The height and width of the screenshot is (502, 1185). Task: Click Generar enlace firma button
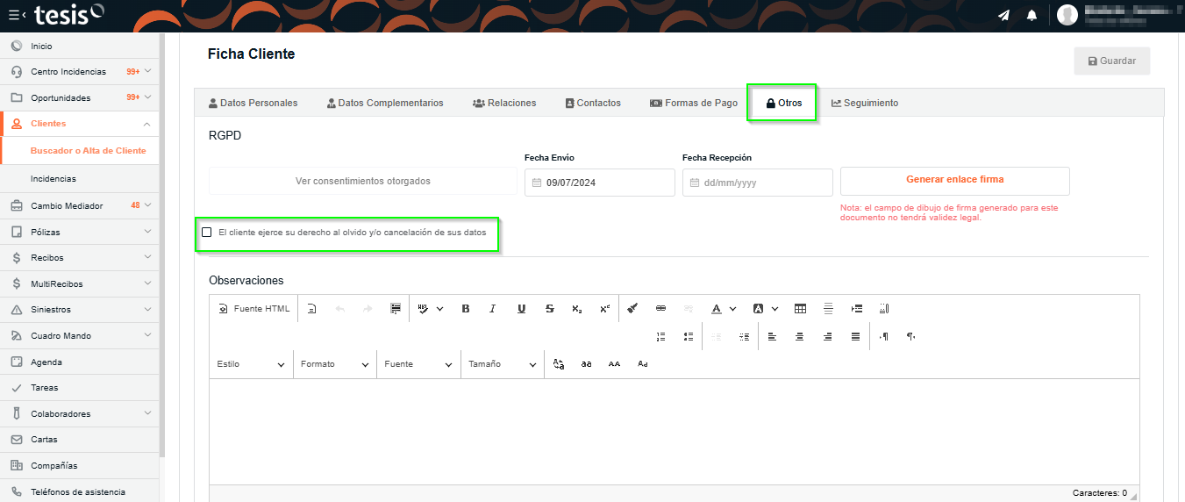[955, 180]
